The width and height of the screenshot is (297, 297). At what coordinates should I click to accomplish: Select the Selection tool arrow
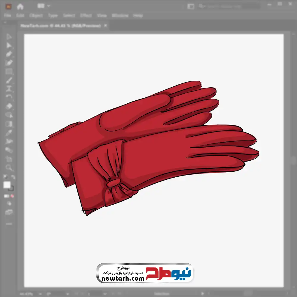9,37
